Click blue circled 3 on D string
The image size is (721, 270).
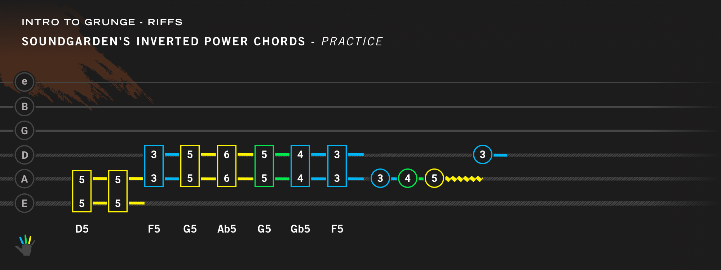pyautogui.click(x=482, y=154)
